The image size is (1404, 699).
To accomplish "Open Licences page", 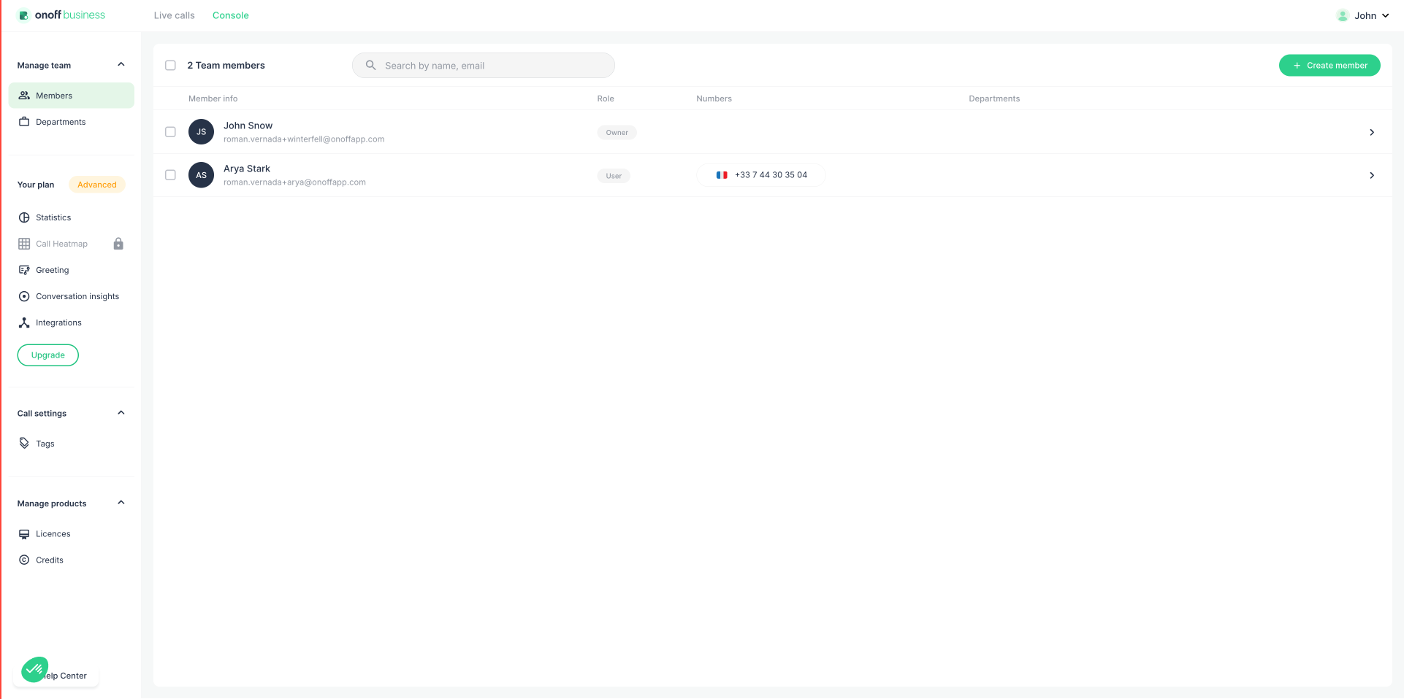I will [72, 534].
